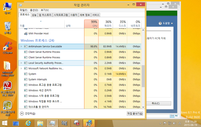Open the 도움말 dropdown arrow in background window
Image resolution: width=201 pixels, height=127 pixels.
172,23
